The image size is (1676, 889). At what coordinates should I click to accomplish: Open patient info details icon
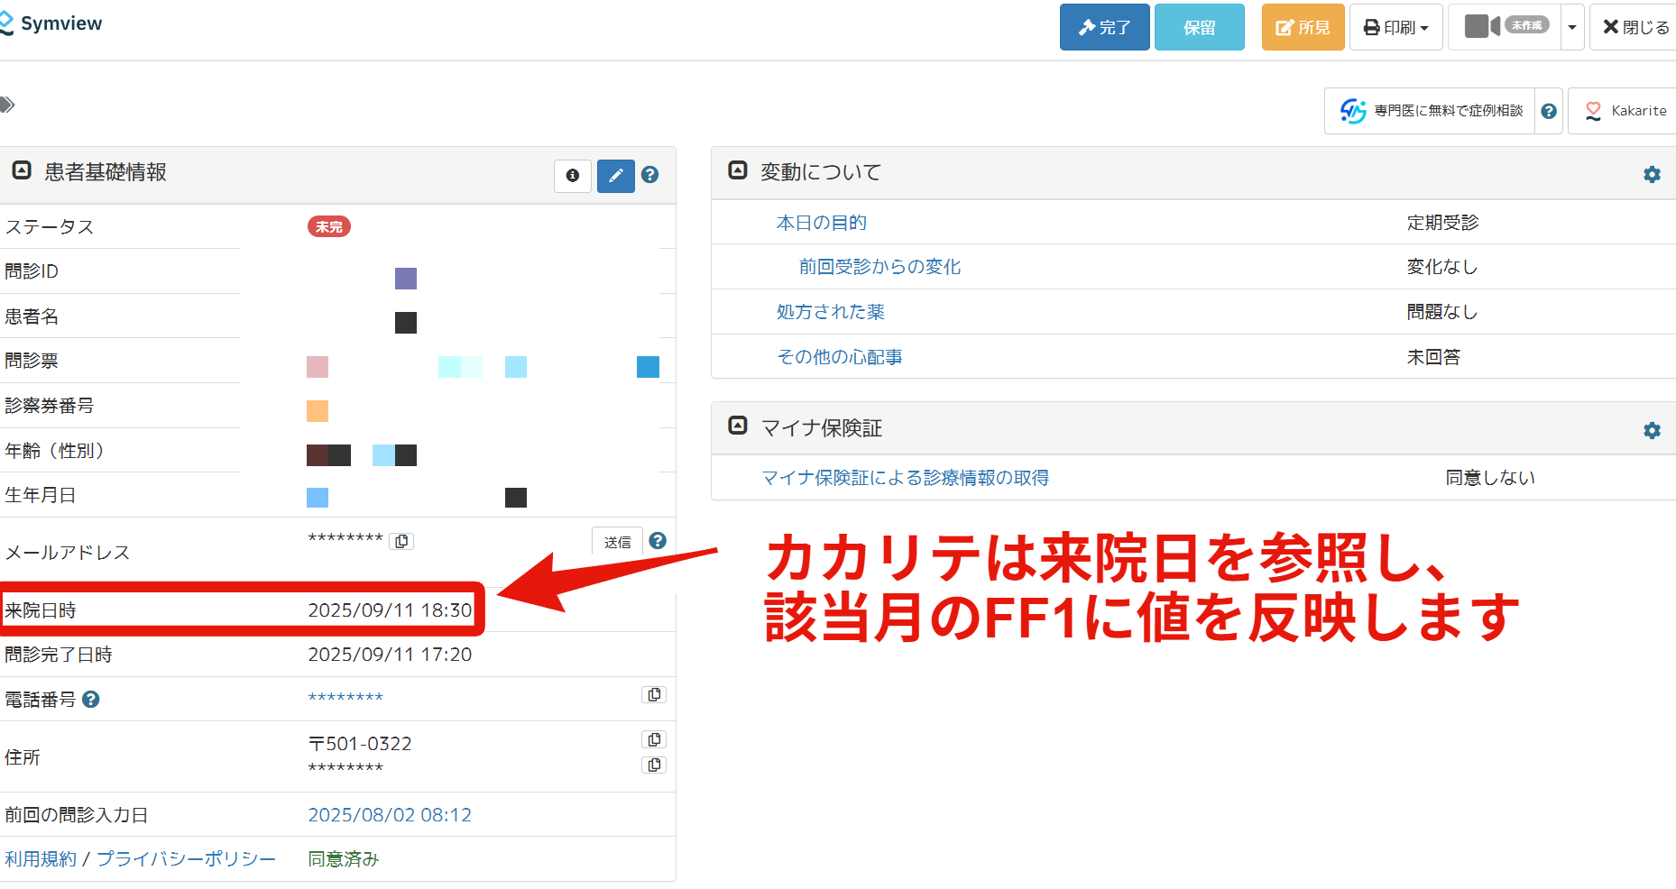click(x=572, y=176)
